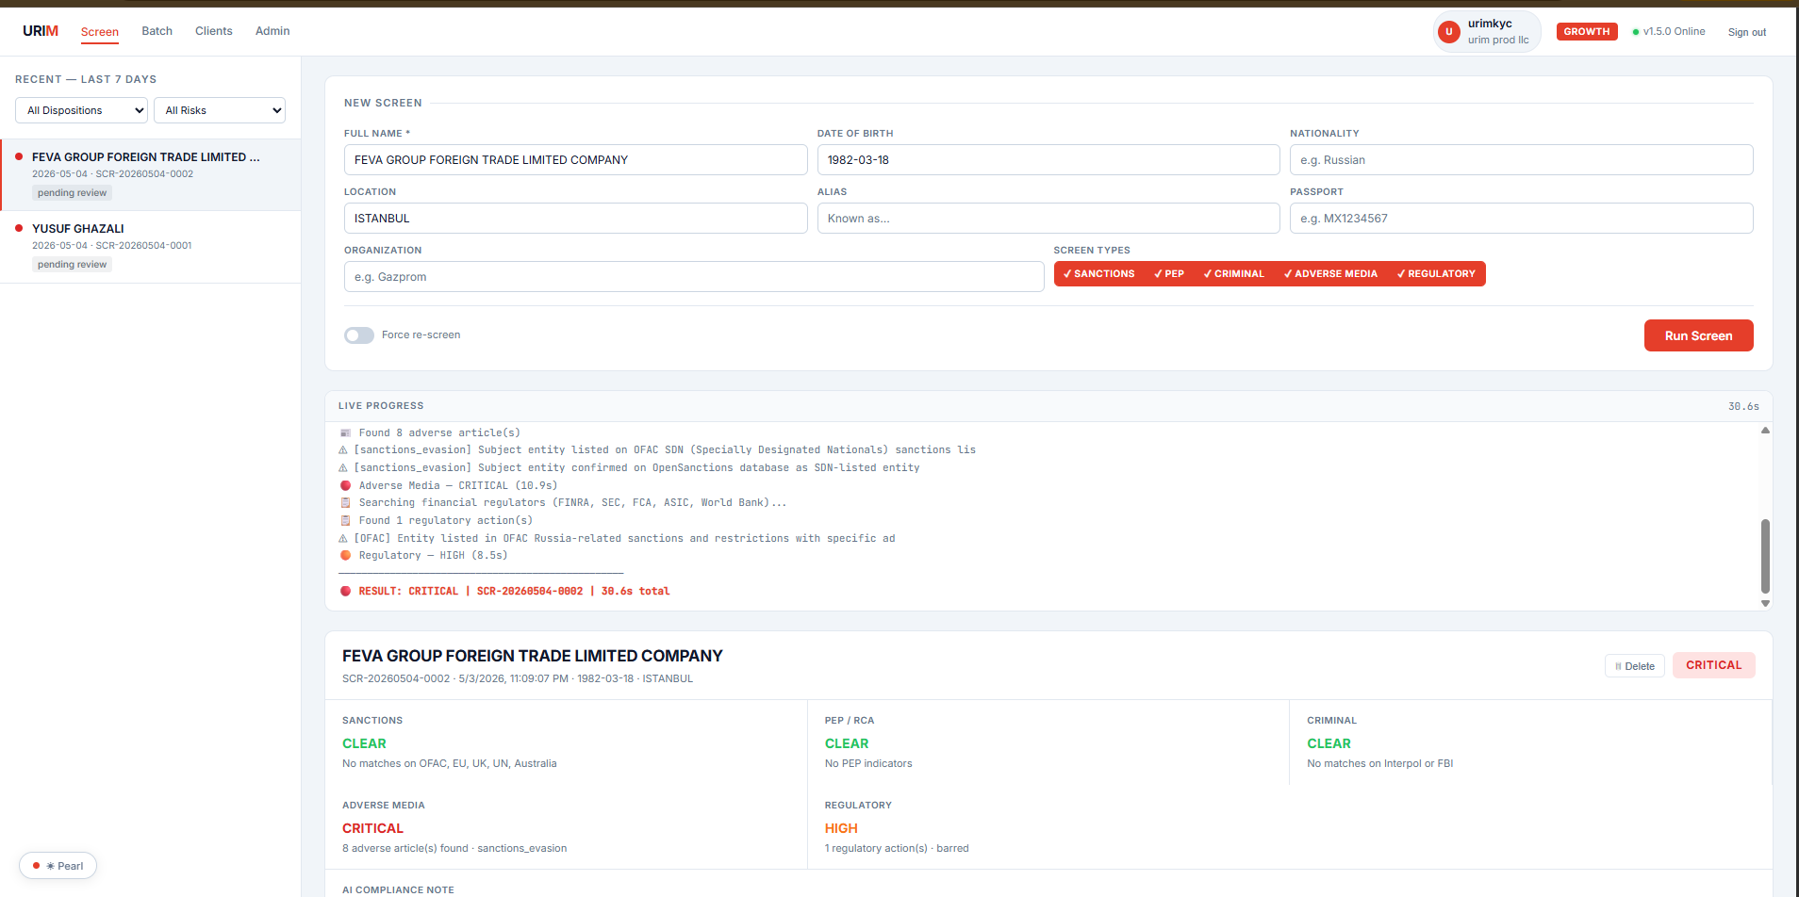
Task: Open the Admin tab
Action: click(272, 31)
